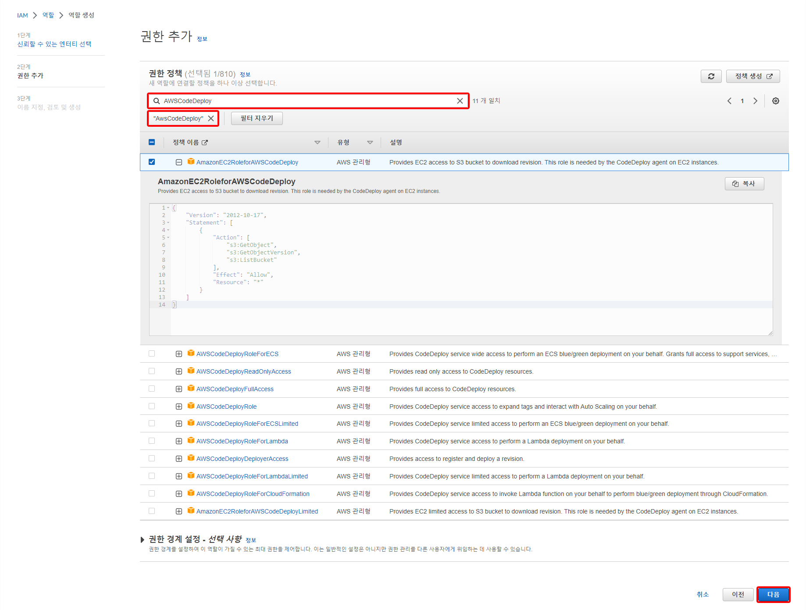The image size is (806, 610).
Task: Open AWSCodeDeployRoleForECS policy link
Action: [237, 354]
